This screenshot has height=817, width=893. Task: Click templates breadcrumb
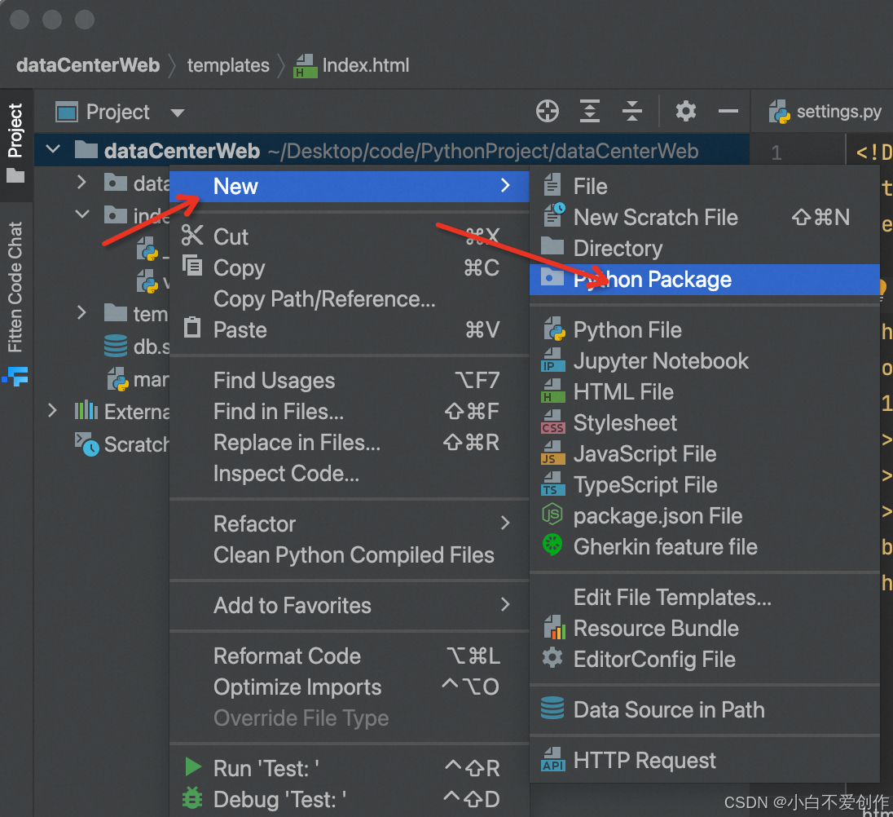(x=228, y=65)
